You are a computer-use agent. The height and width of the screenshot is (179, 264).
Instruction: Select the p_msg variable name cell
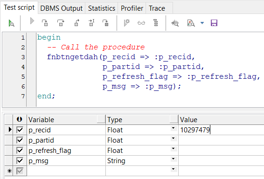(x=66, y=161)
